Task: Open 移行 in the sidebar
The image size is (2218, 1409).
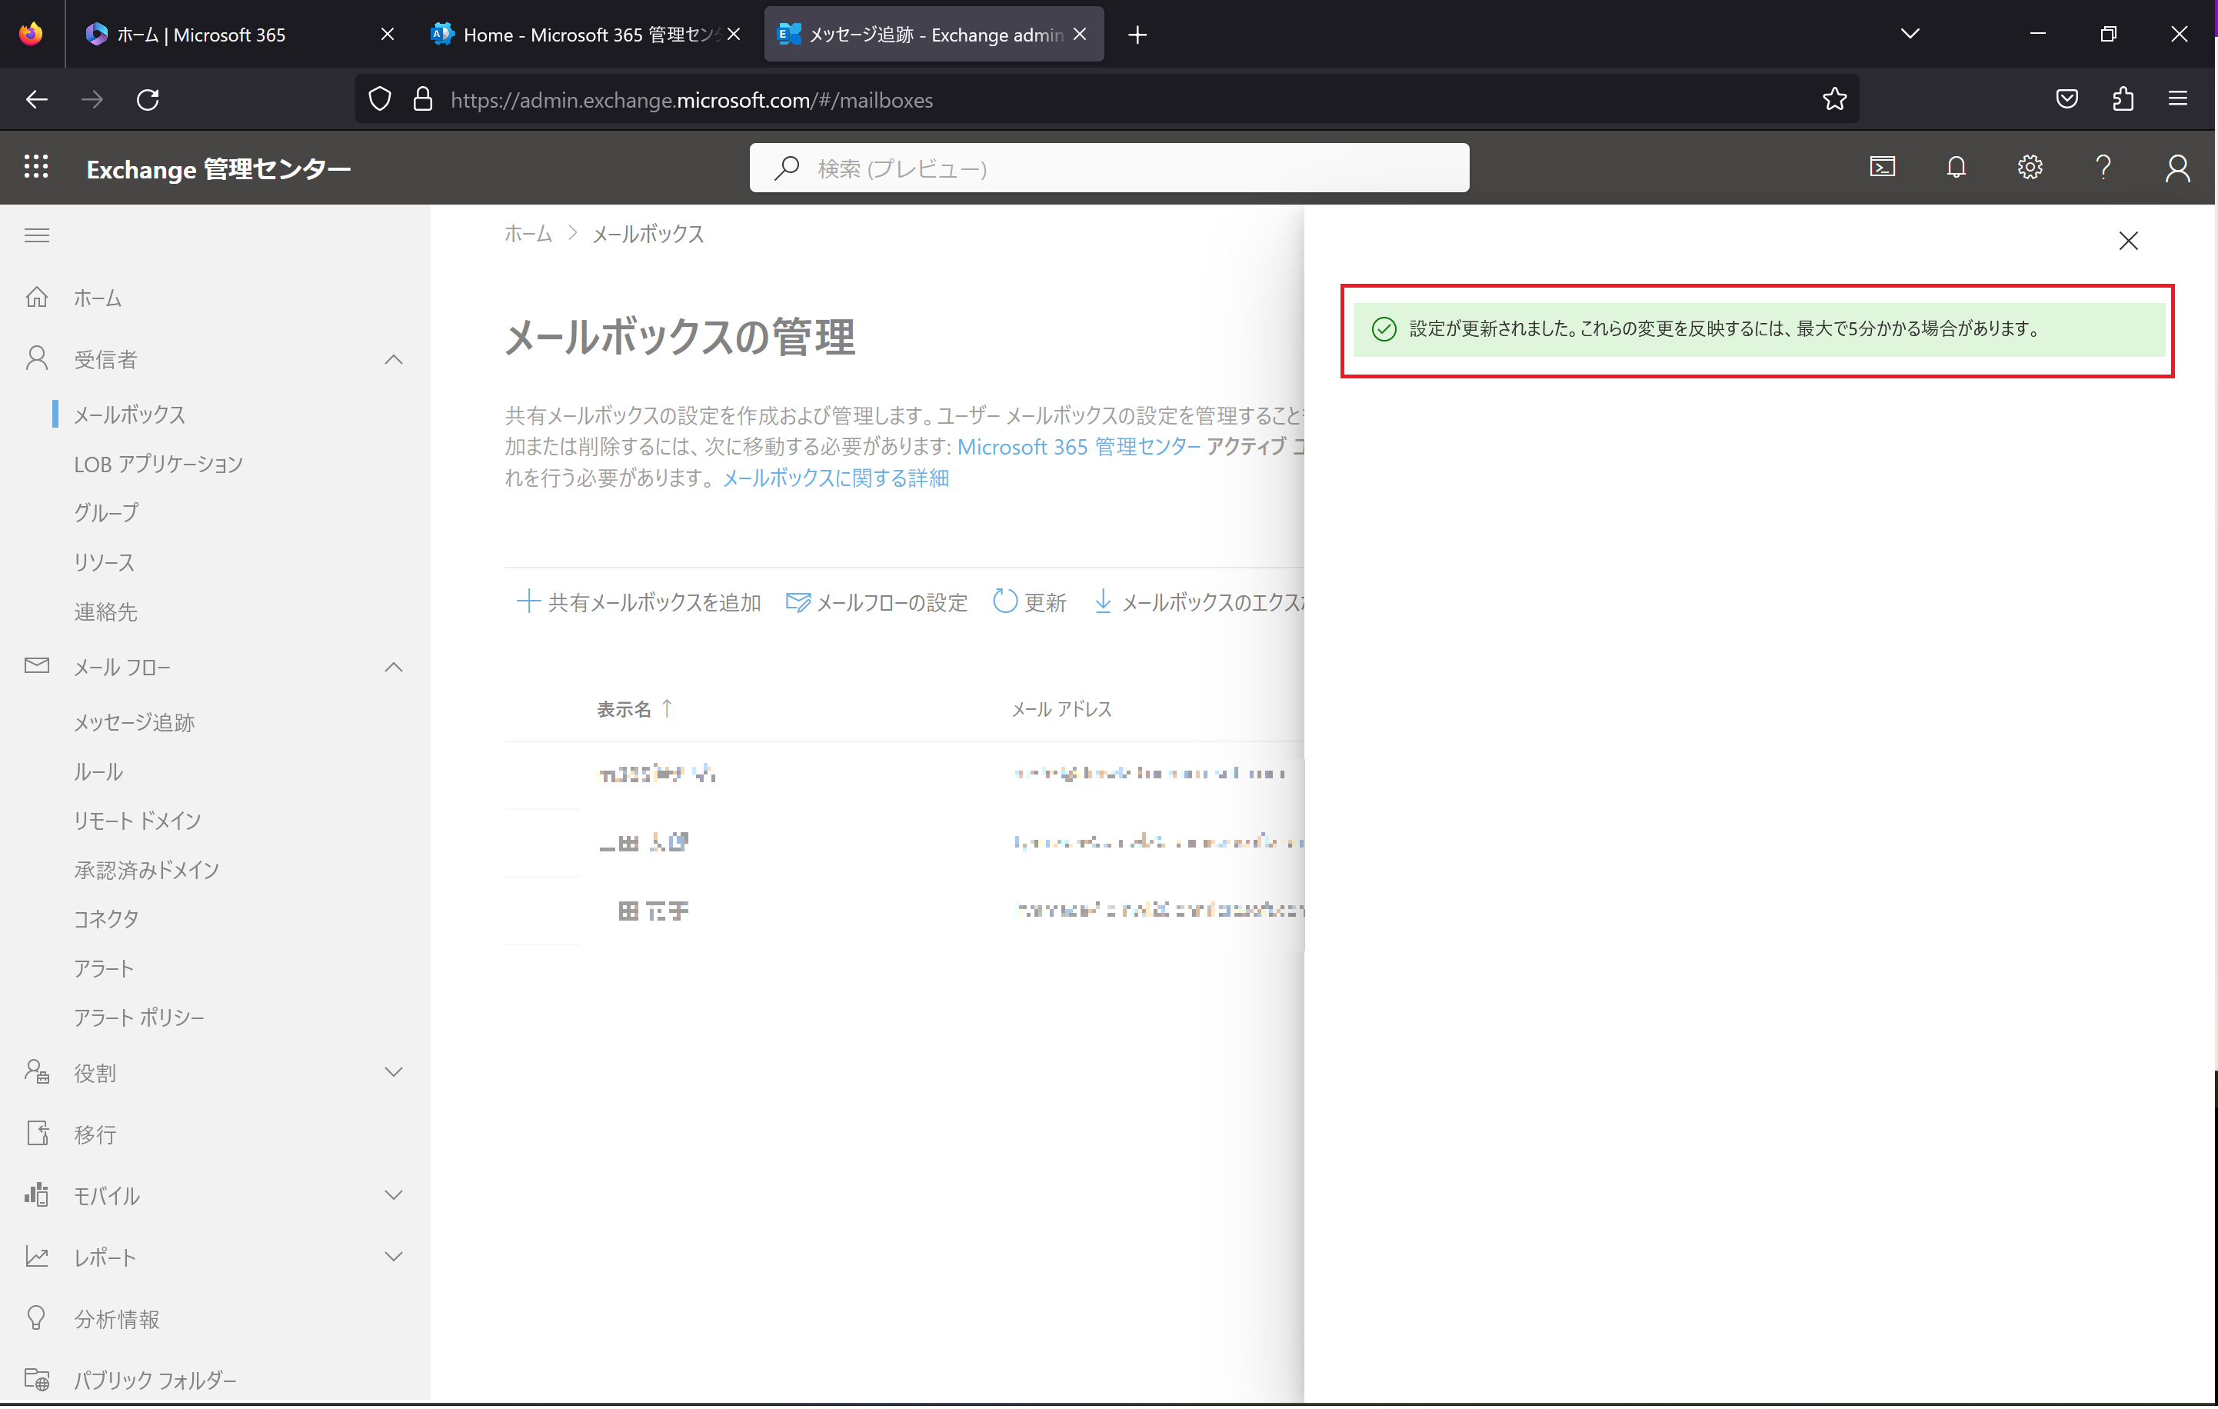Action: (x=96, y=1135)
